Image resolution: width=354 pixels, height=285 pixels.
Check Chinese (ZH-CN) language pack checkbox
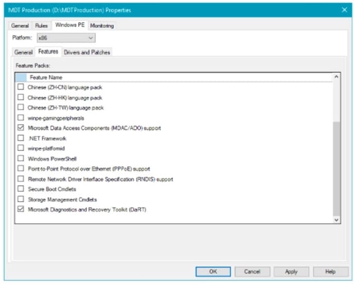pyautogui.click(x=21, y=87)
